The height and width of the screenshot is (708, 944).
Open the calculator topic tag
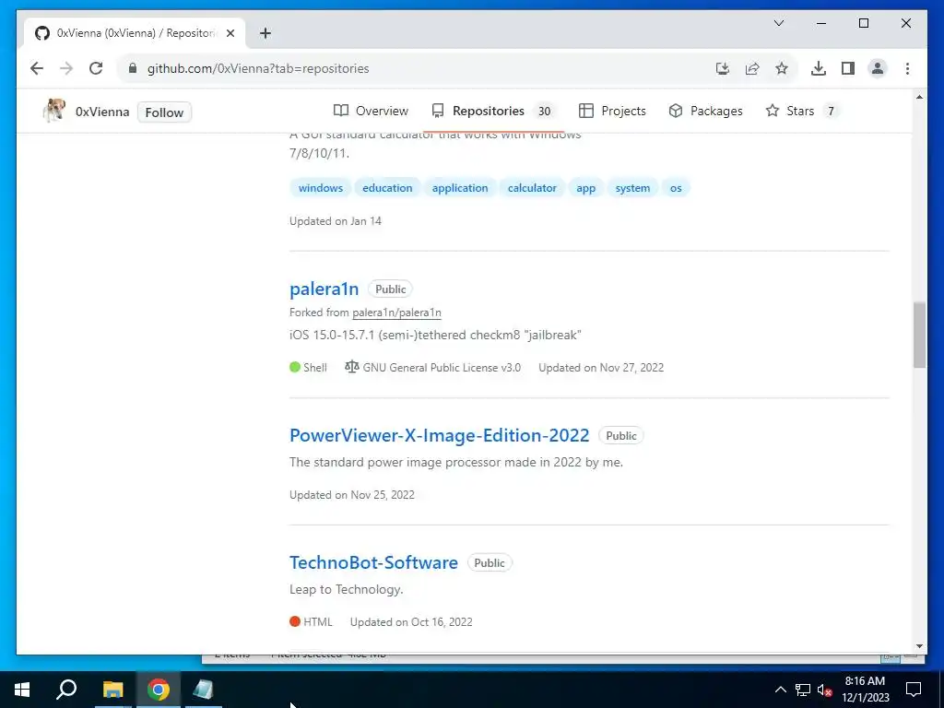[x=532, y=188]
